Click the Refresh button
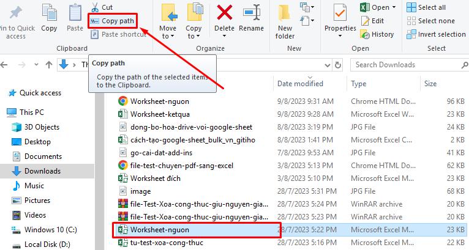Screen dimensions: 469x250 click(338, 65)
